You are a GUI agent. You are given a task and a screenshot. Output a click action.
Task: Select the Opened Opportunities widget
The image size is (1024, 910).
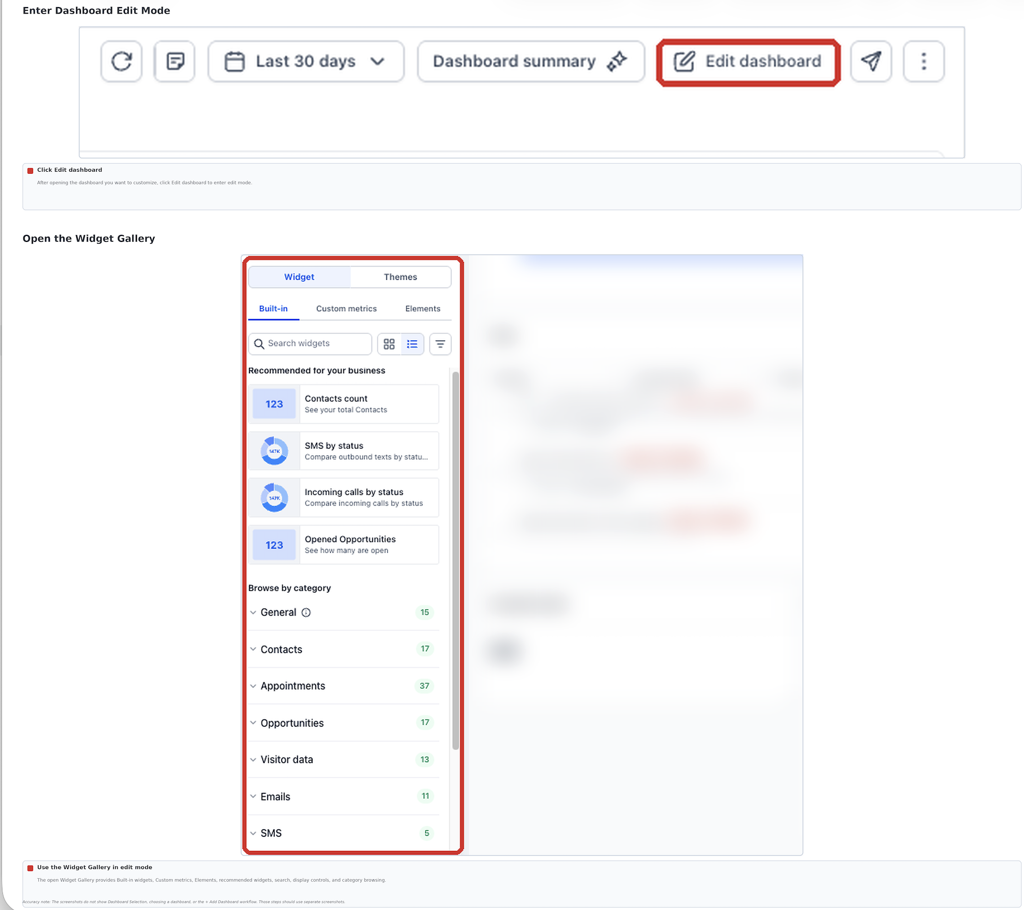tap(343, 545)
